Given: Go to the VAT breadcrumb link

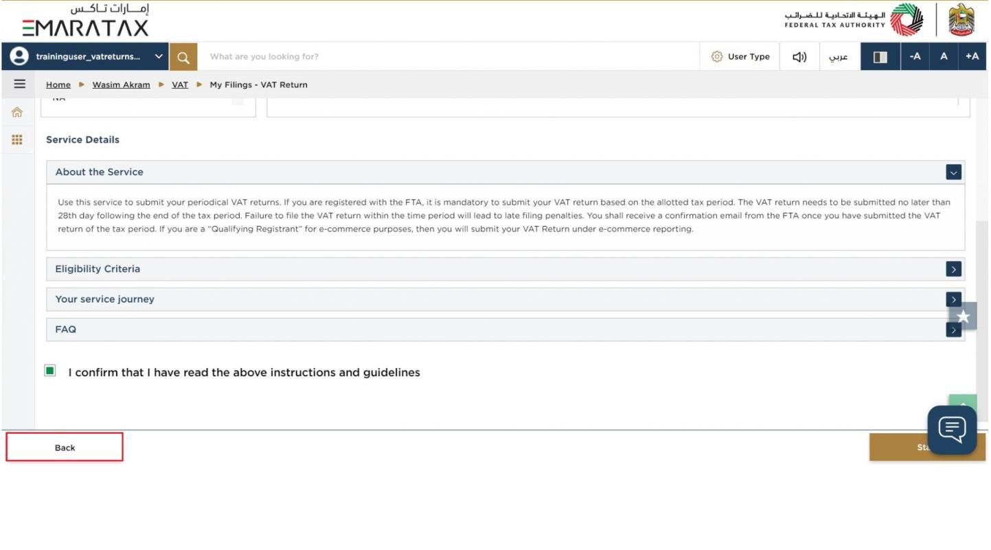Looking at the screenshot, I should click(180, 84).
